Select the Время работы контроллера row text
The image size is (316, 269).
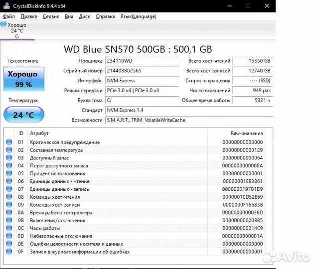tap(61, 212)
